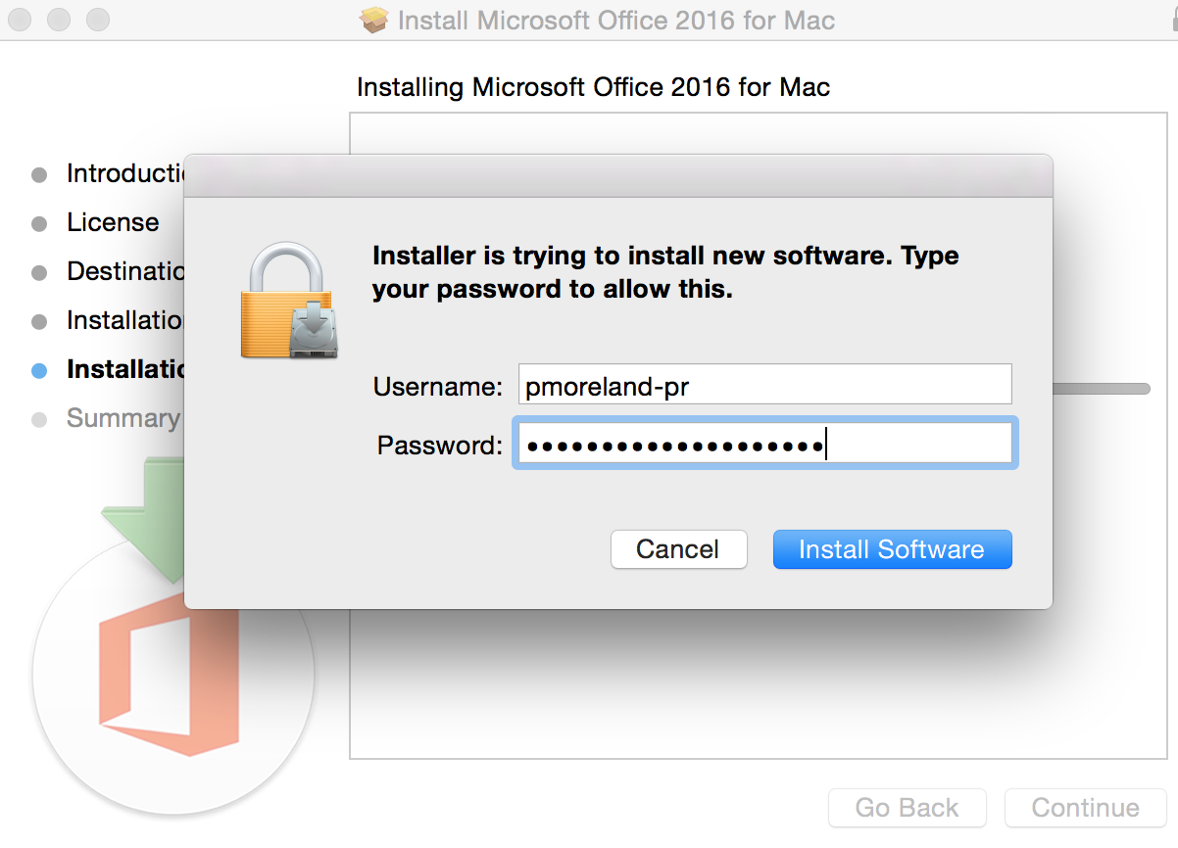Click the gray bullet next to License
The width and height of the screenshot is (1178, 848).
[x=39, y=223]
